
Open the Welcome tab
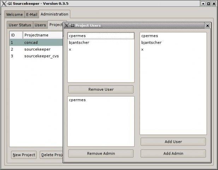(x=14, y=15)
